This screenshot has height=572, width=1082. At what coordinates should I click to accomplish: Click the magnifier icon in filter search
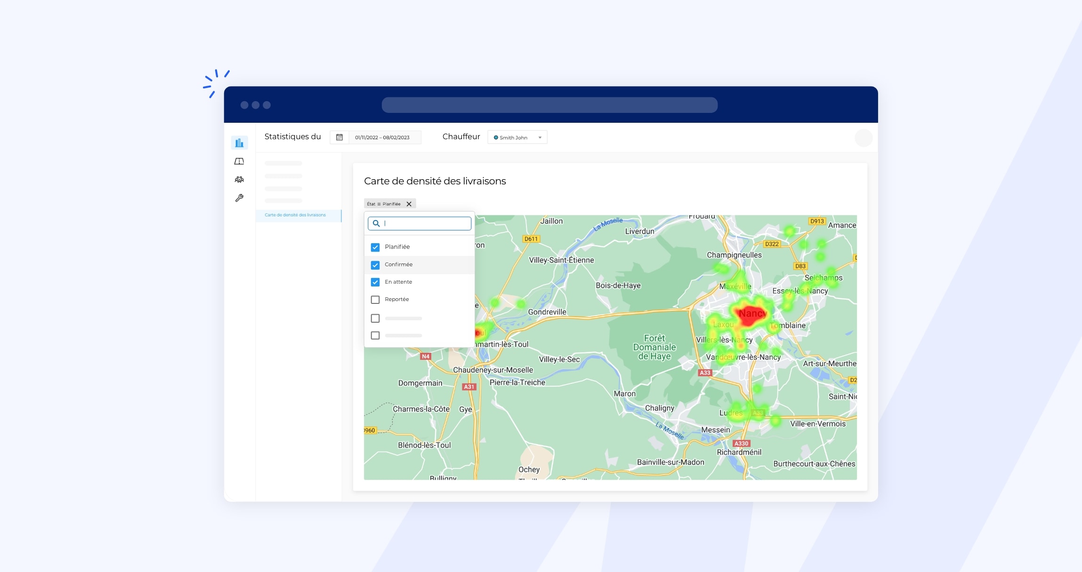point(376,223)
